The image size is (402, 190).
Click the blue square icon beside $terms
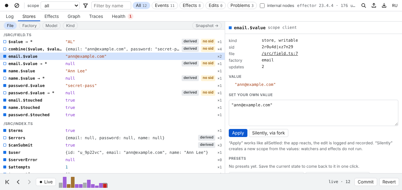coord(5,130)
